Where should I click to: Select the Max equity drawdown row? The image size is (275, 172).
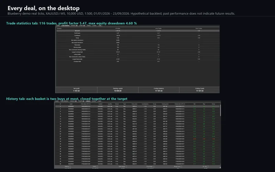pyautogui.click(x=138, y=42)
